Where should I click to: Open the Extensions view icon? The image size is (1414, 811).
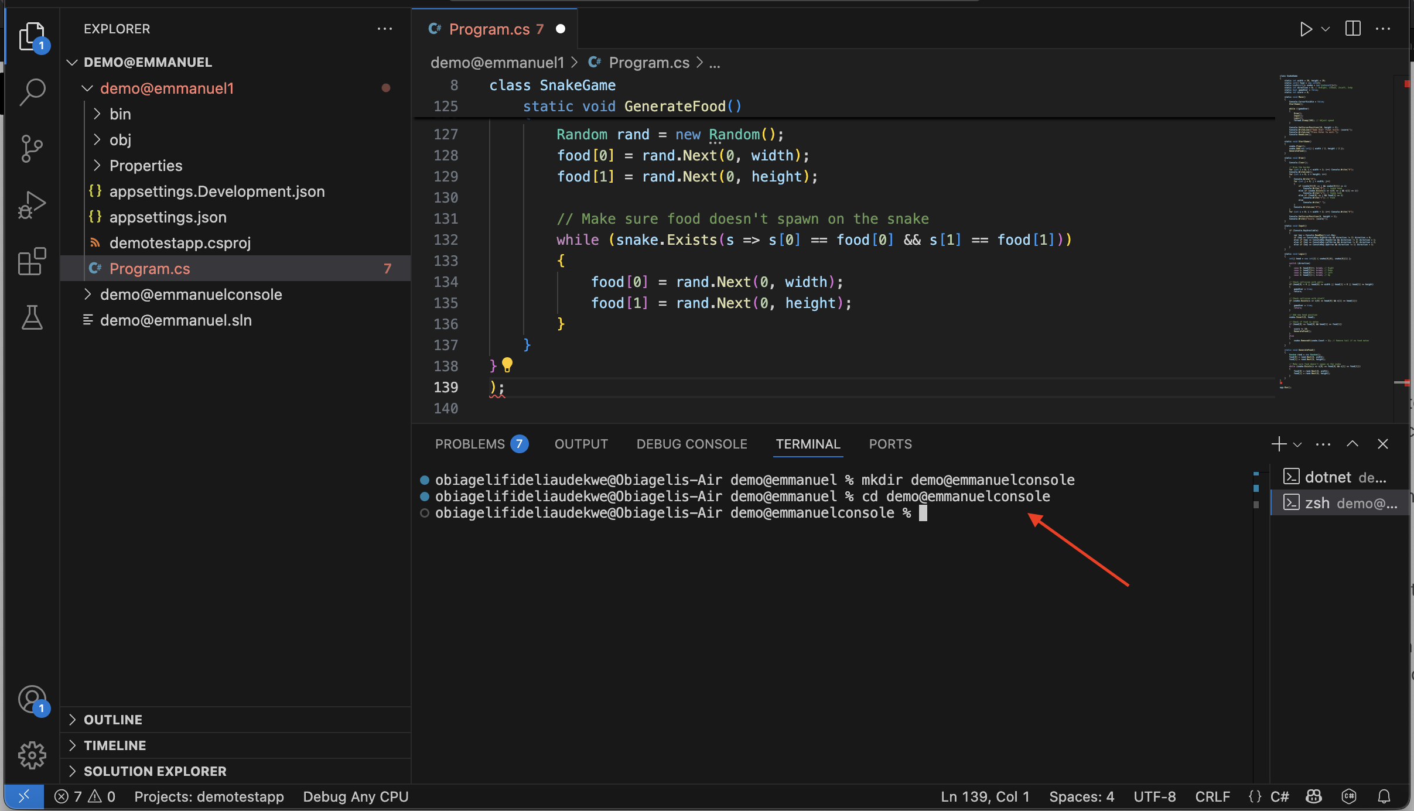[x=32, y=261]
